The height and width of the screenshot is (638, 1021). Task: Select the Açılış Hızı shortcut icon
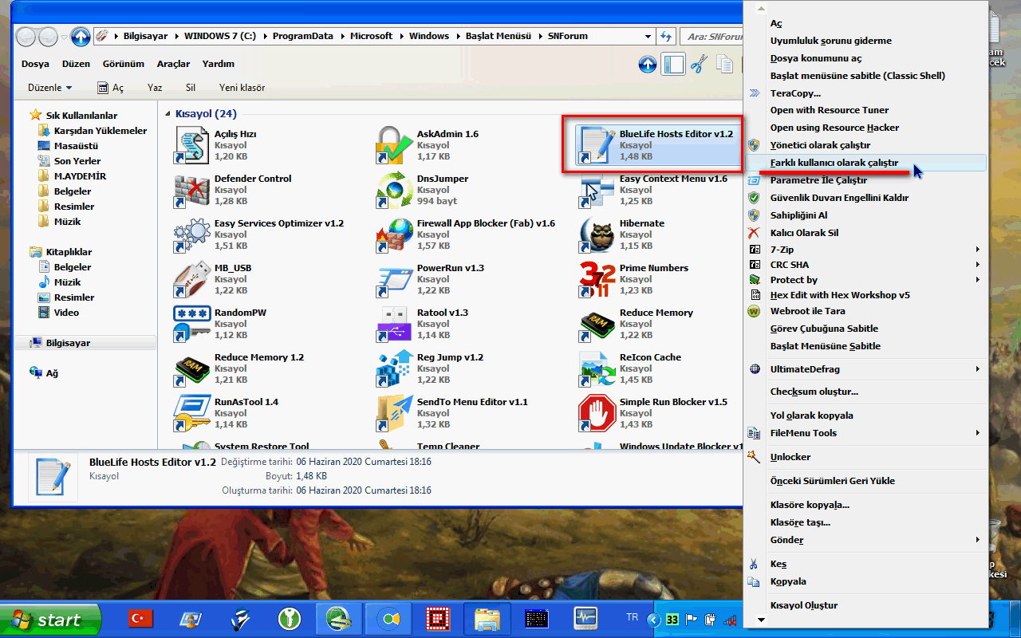pos(192,145)
